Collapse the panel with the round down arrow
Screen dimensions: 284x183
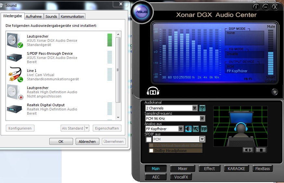275,92
